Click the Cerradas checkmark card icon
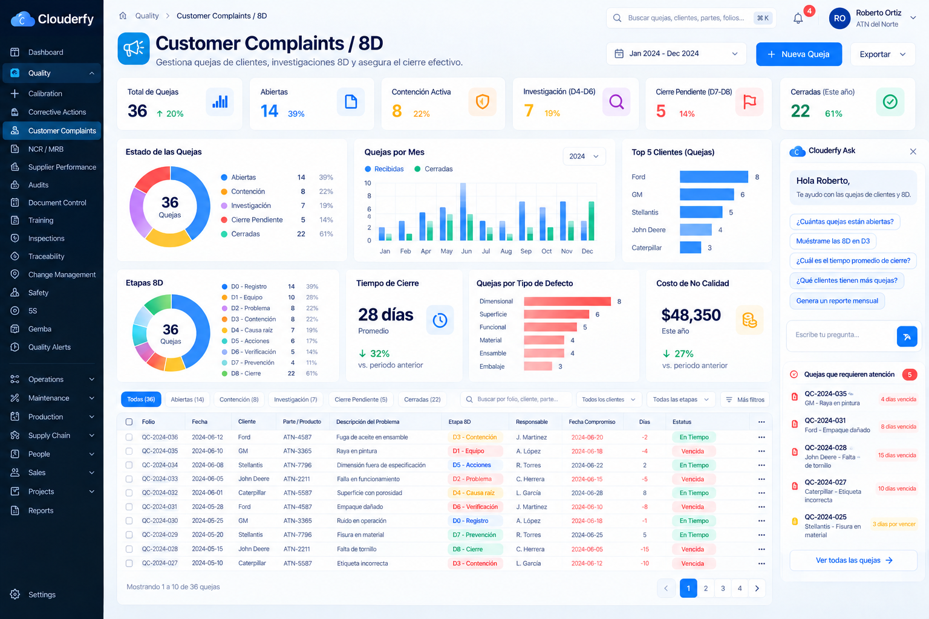 (890, 102)
